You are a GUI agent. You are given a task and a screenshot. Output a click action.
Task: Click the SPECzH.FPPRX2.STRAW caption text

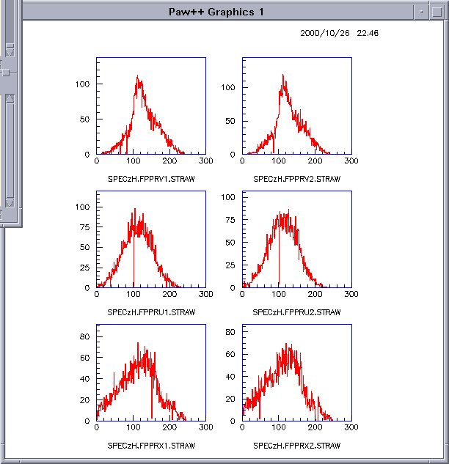(297, 446)
